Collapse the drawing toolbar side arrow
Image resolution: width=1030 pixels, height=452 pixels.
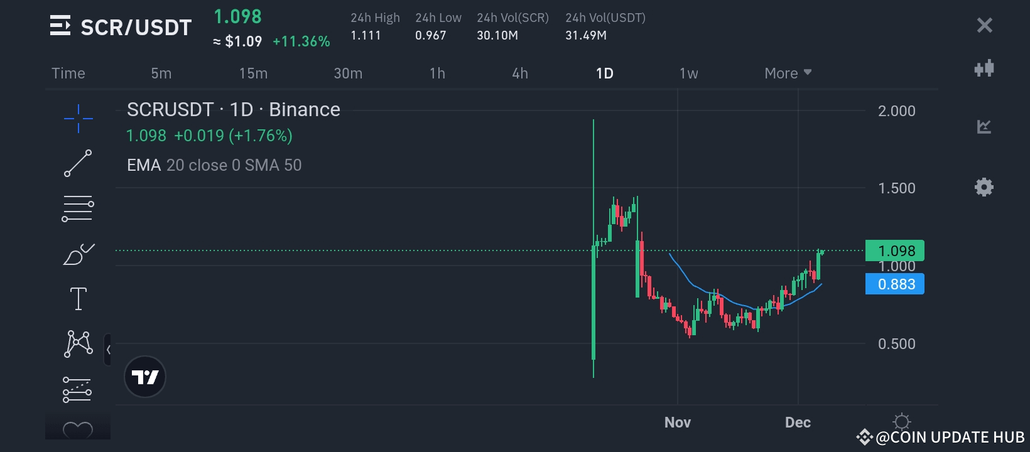(108, 350)
